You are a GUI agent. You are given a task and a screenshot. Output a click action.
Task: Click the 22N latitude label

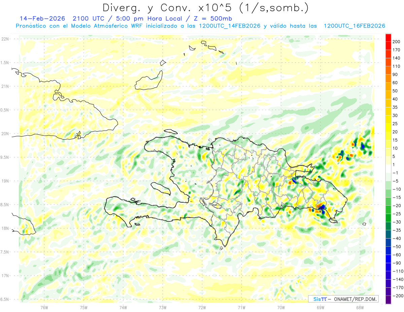[5, 39]
